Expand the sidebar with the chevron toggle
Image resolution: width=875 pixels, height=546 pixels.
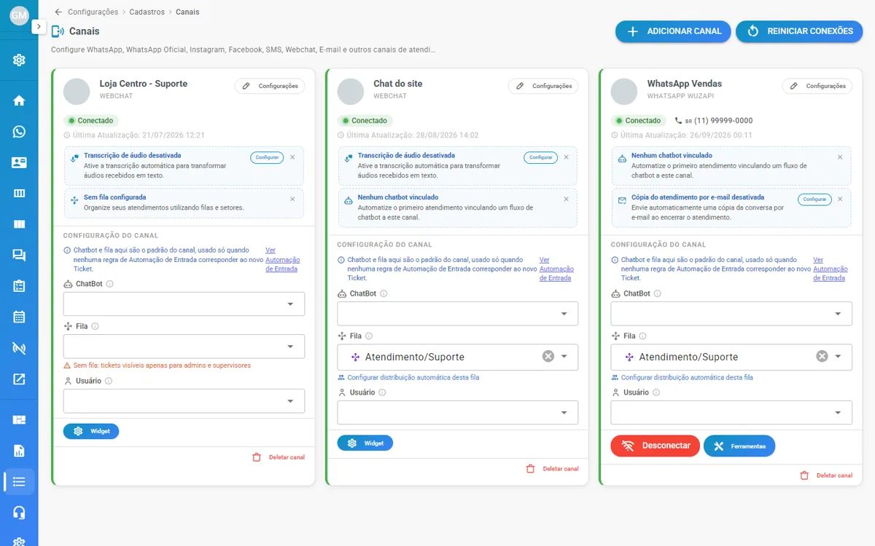(39, 27)
